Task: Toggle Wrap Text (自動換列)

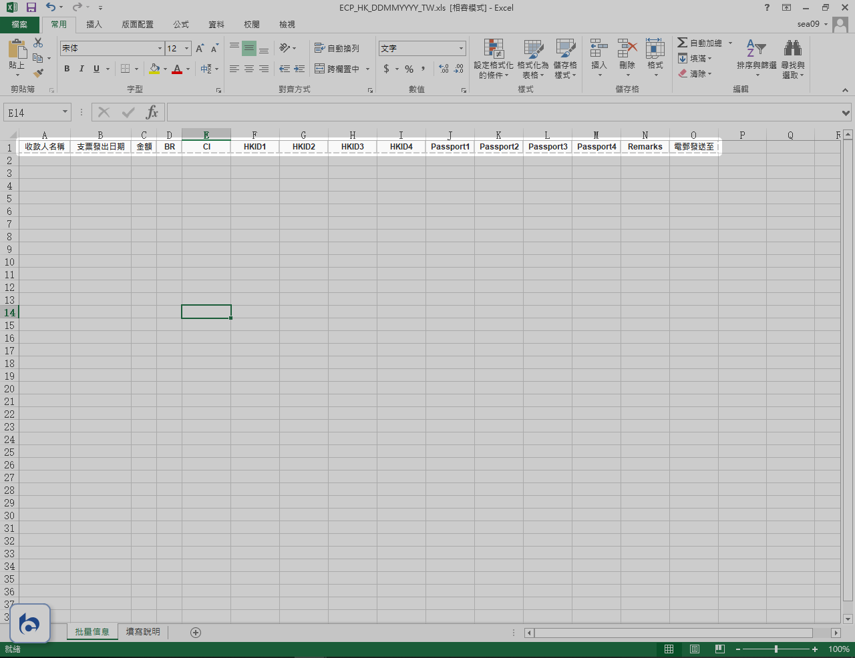Action: (x=337, y=48)
